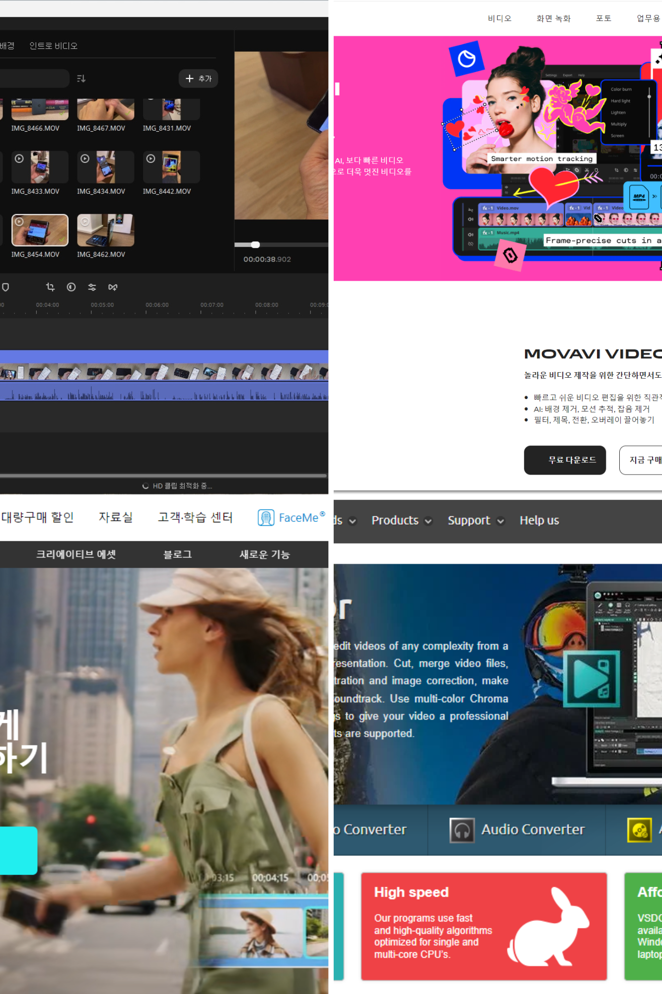Screen dimensions: 662x994
Task: Expand the dropdown chevron left of Products
Action: click(353, 521)
